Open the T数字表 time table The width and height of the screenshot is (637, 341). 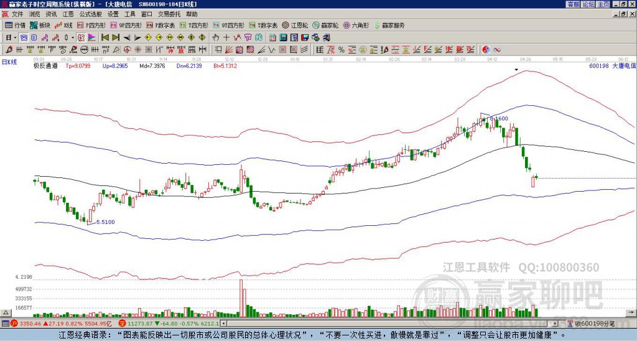[x=263, y=25]
